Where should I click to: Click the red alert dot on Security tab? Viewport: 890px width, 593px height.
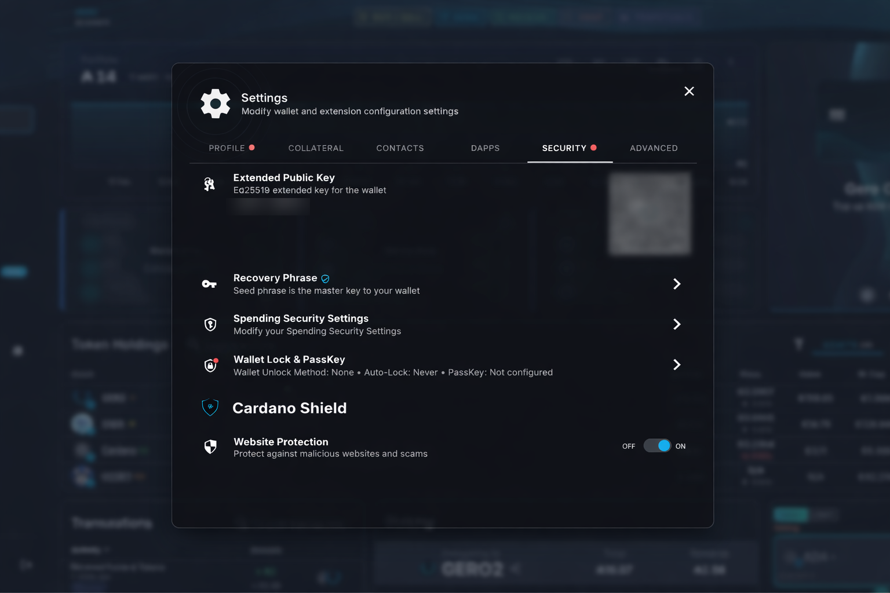point(594,148)
